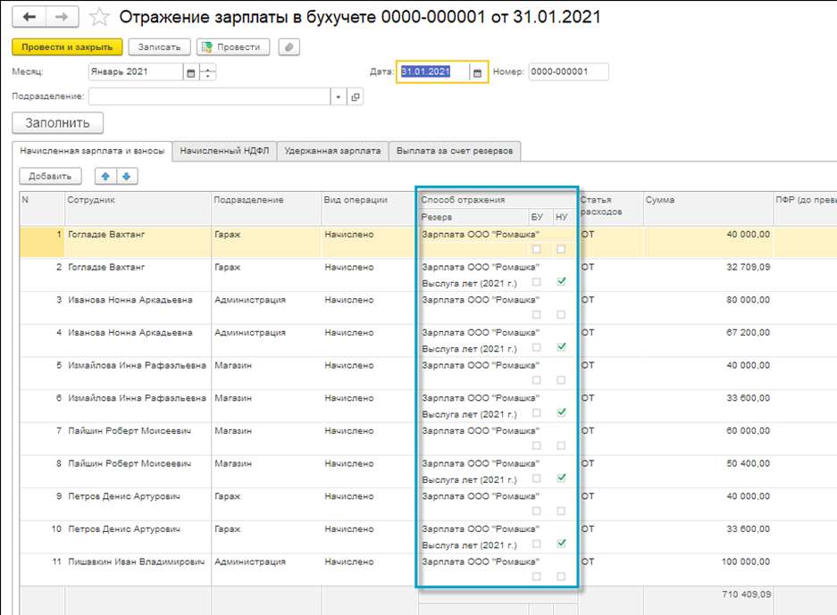Image resolution: width=837 pixels, height=615 pixels.
Task: Uncheck НУ checkbox in row 6
Action: pyautogui.click(x=561, y=413)
